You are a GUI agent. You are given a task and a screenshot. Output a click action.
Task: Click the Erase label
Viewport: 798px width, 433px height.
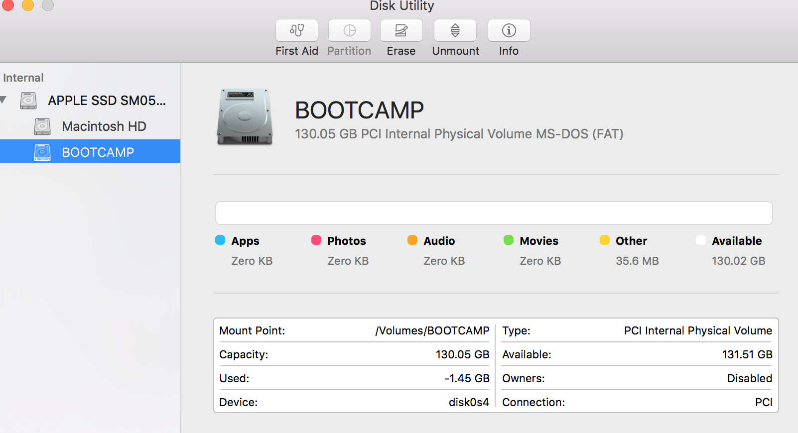(401, 51)
